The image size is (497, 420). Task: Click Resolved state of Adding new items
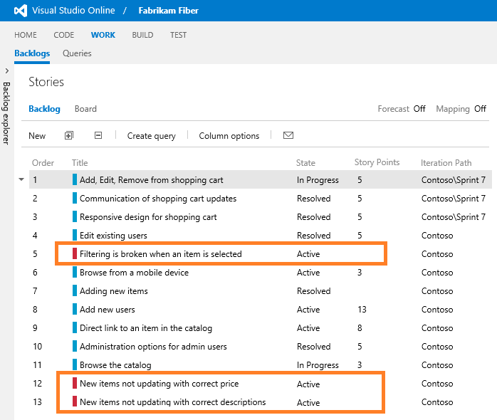313,291
